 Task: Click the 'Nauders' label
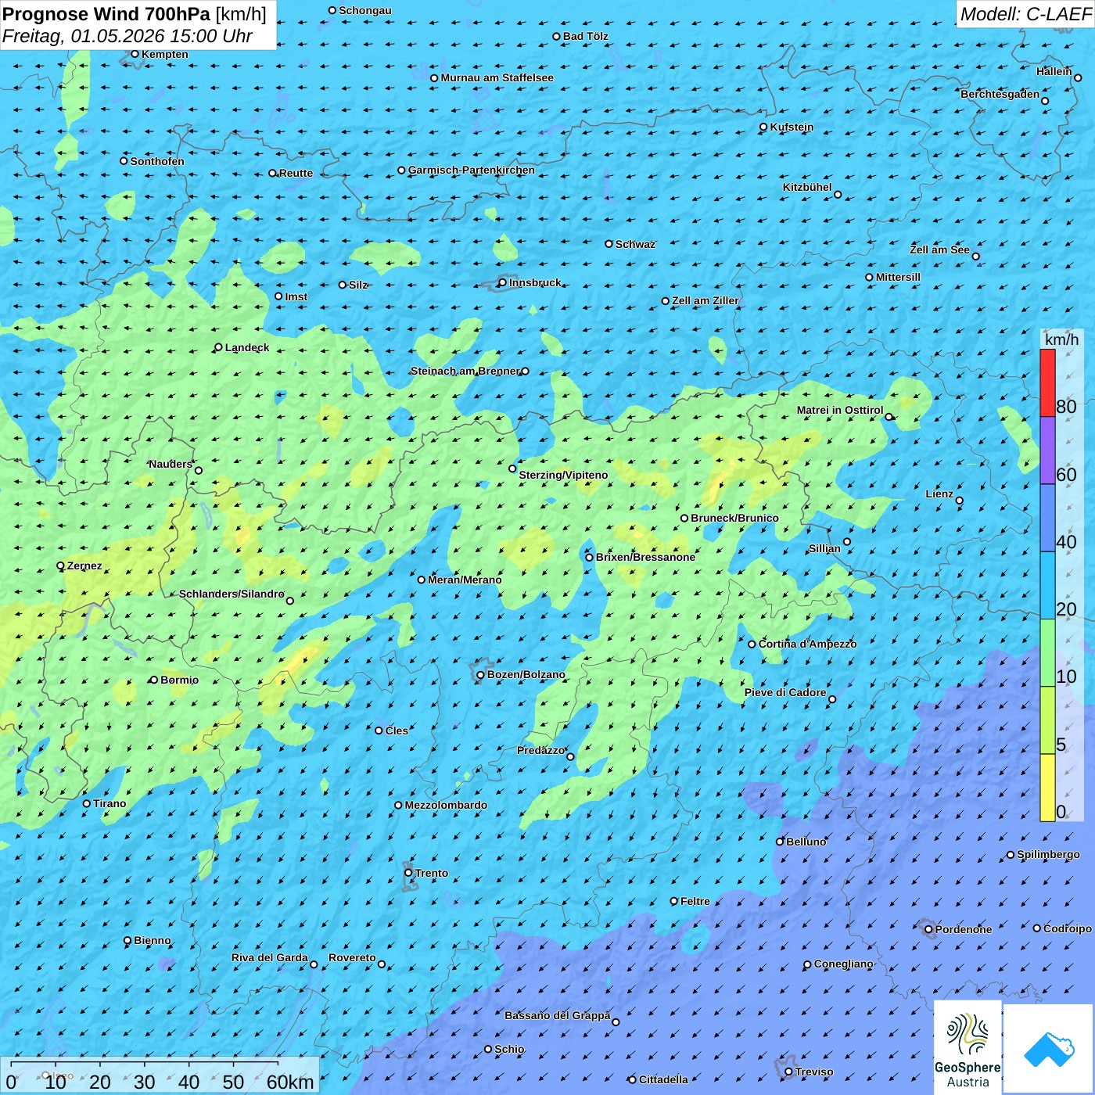click(x=171, y=464)
